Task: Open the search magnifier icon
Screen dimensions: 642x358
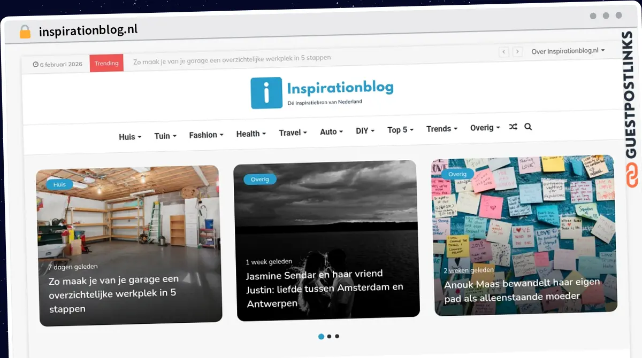Action: point(528,127)
